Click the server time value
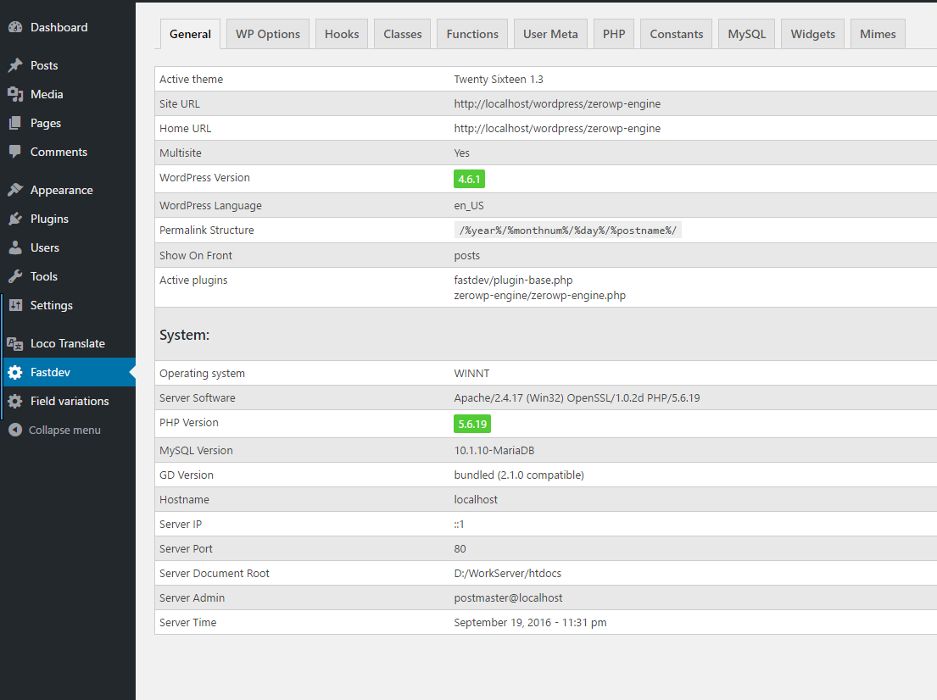The height and width of the screenshot is (700, 937). 530,622
